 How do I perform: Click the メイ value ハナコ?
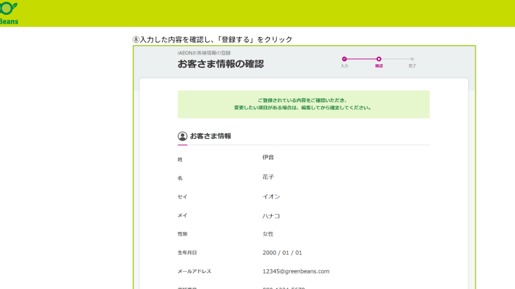[x=271, y=216]
